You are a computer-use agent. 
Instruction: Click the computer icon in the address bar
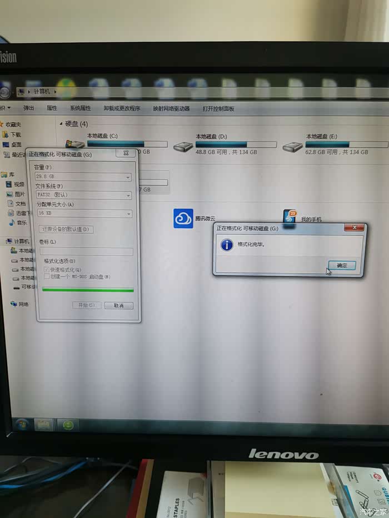click(x=21, y=92)
